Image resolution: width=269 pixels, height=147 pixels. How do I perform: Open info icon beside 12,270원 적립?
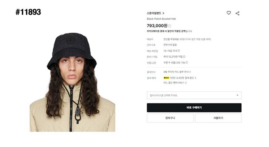(184, 56)
